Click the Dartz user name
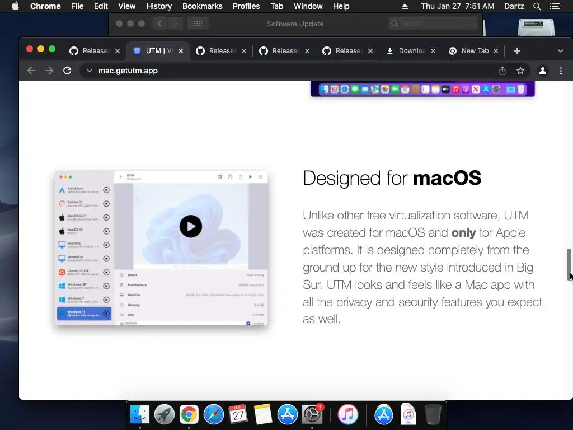 514,6
